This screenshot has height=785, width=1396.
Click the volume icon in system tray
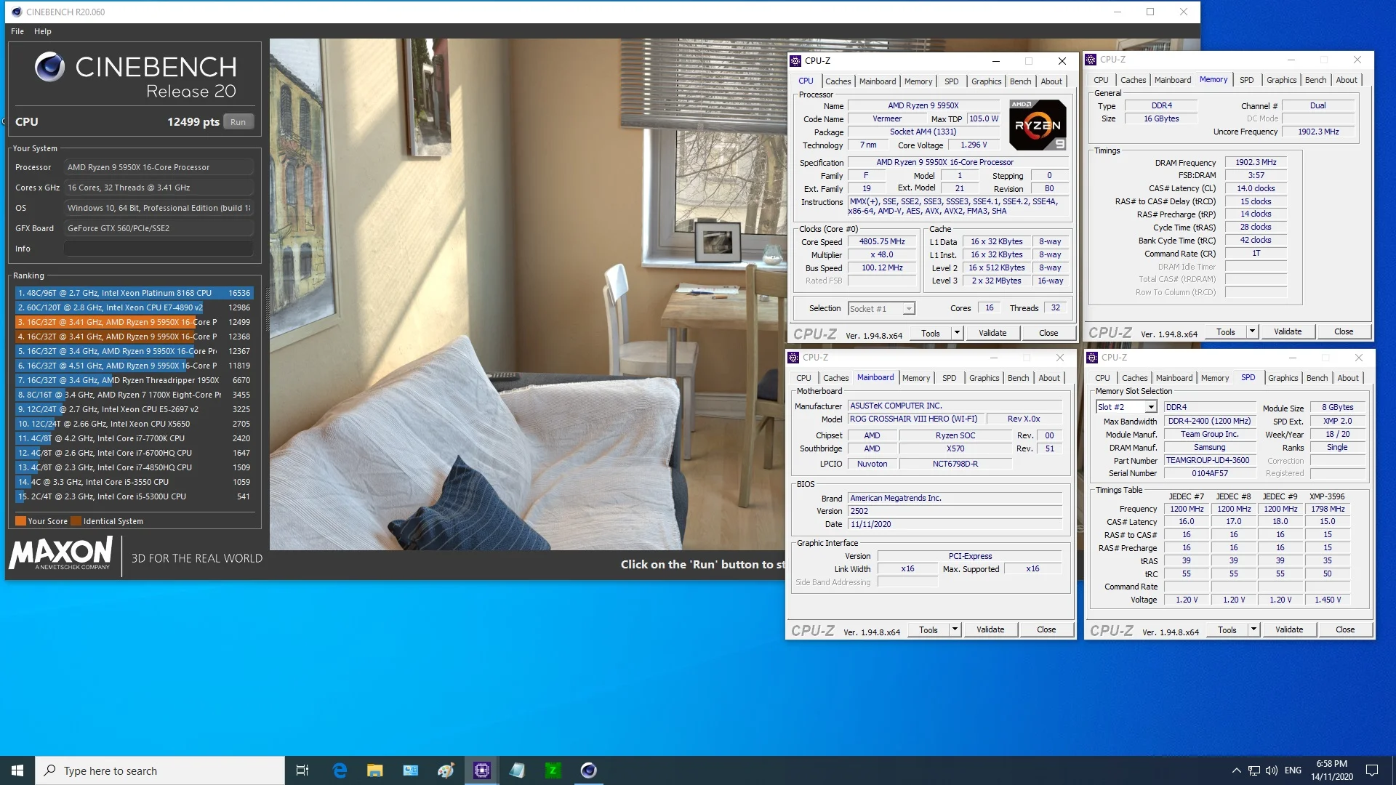coord(1272,770)
